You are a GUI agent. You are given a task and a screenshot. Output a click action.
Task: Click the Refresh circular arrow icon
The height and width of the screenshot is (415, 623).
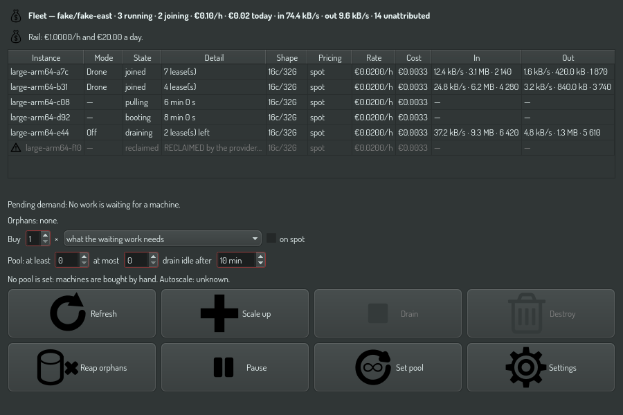pos(68,312)
